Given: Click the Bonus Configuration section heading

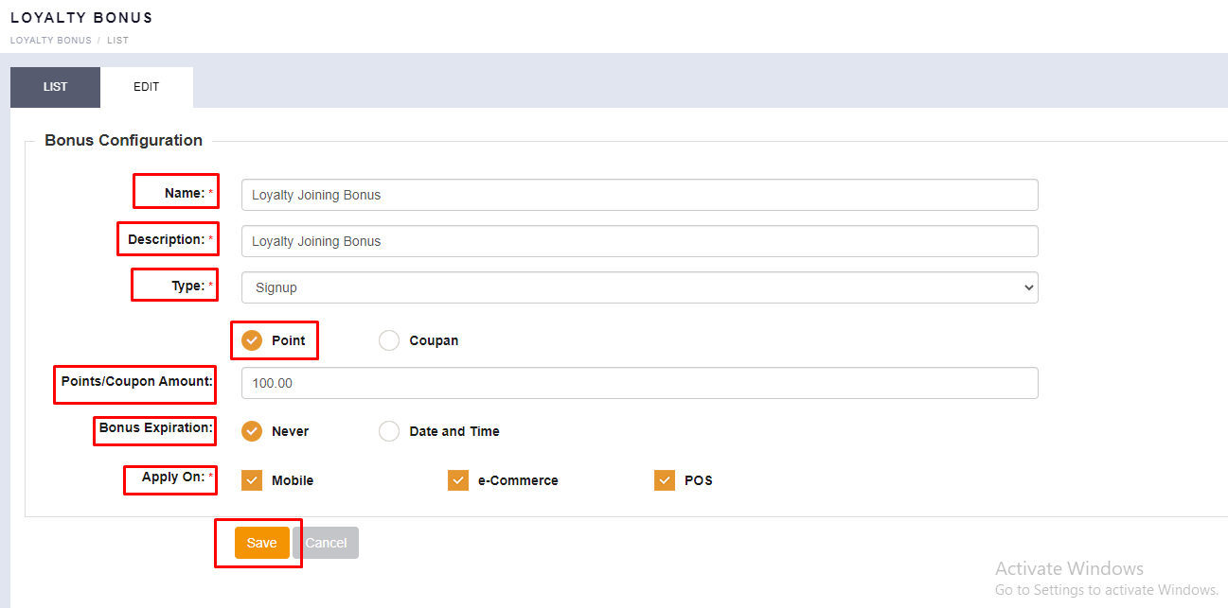Looking at the screenshot, I should tap(123, 140).
